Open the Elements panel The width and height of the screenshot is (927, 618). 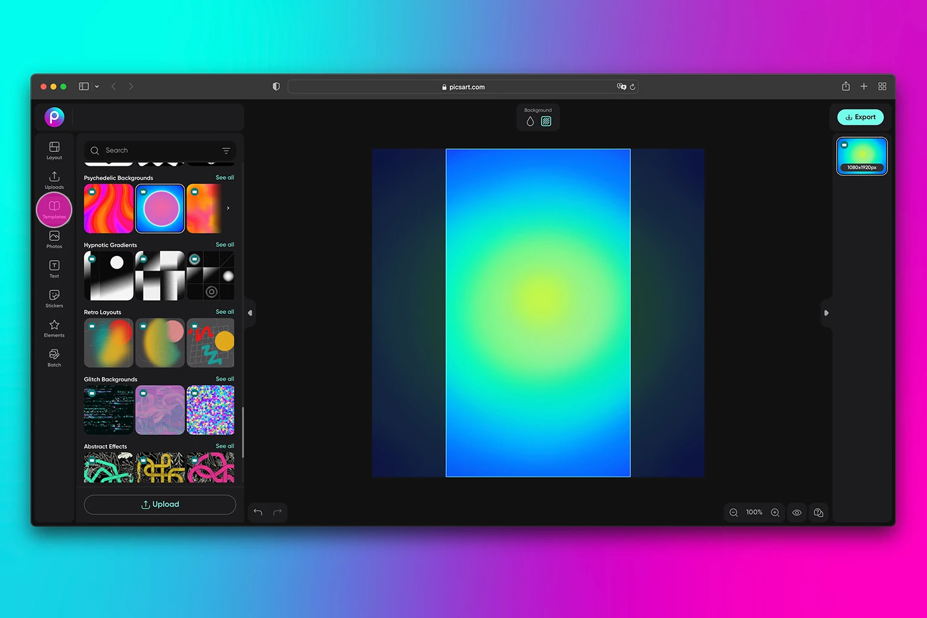point(54,327)
